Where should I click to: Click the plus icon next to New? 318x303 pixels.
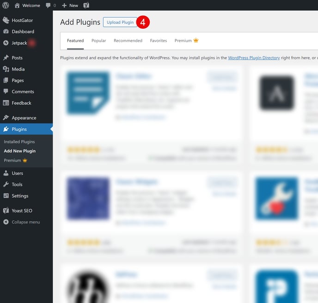click(64, 6)
